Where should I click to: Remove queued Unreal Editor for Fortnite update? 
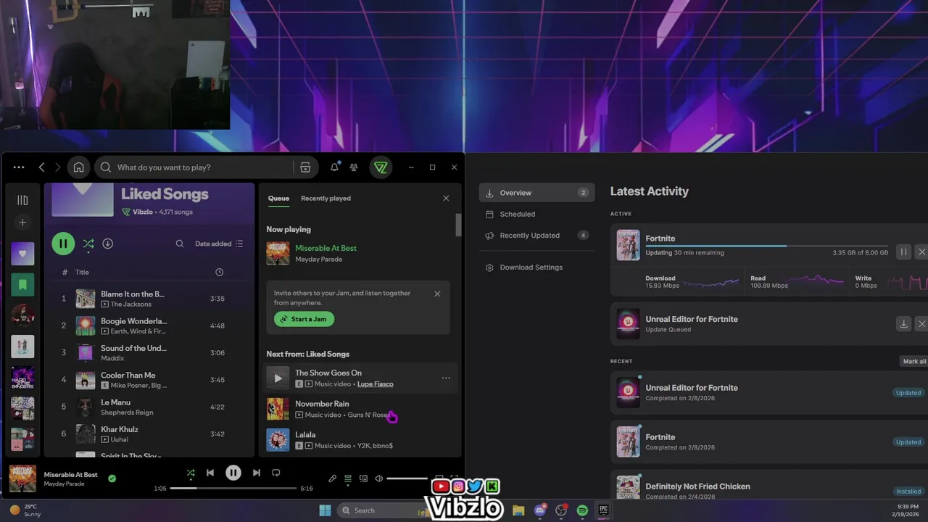pyautogui.click(x=921, y=324)
